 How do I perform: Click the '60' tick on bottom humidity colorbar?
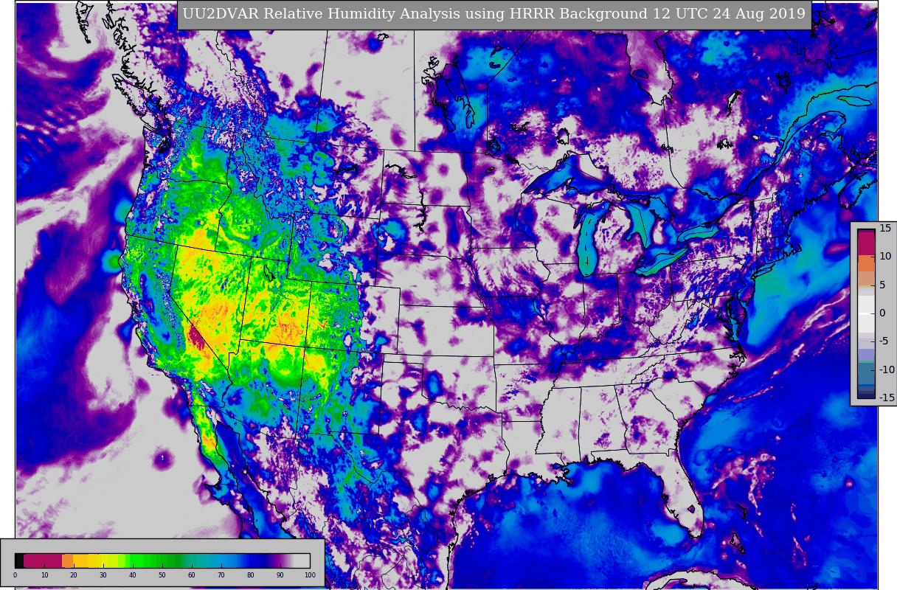tap(192, 575)
